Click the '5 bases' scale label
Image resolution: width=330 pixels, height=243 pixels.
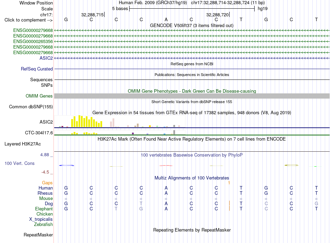120,9
